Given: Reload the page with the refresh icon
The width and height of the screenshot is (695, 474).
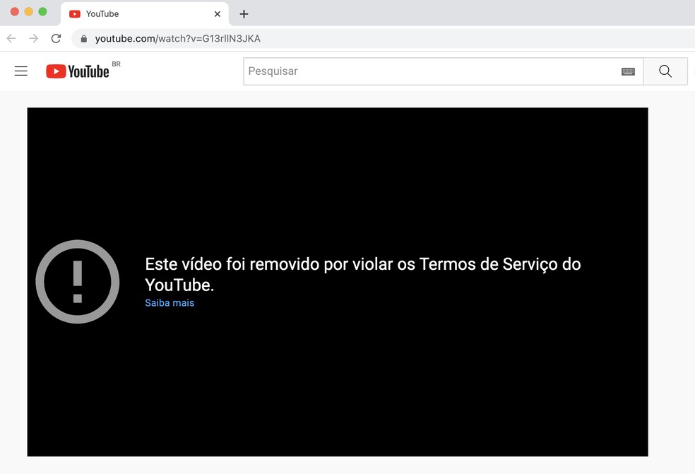Looking at the screenshot, I should (56, 38).
